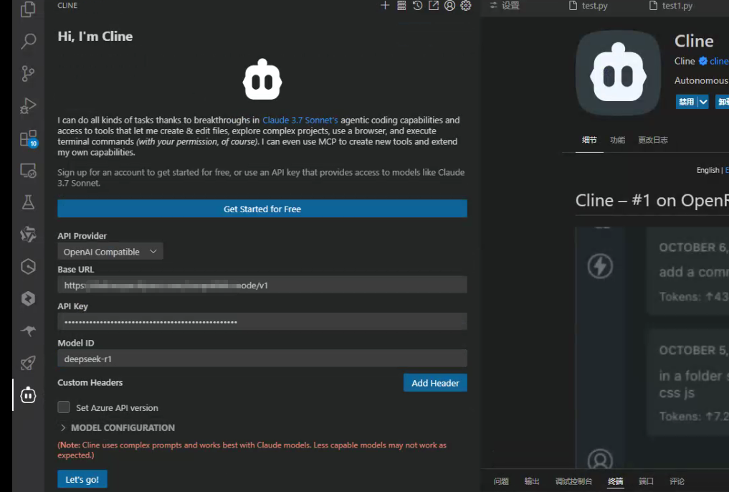
Task: Open the 终端 panel tab
Action: (x=615, y=481)
